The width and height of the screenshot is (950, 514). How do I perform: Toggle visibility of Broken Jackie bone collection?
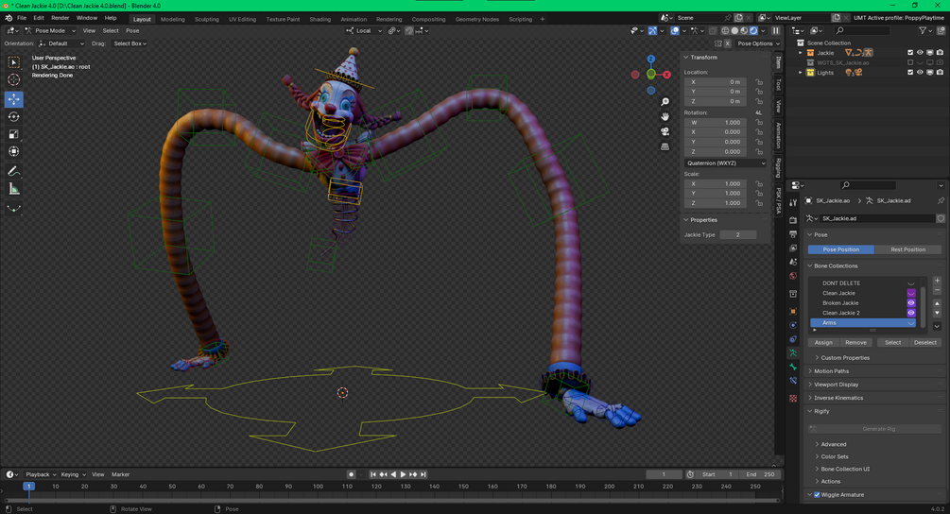[910, 303]
